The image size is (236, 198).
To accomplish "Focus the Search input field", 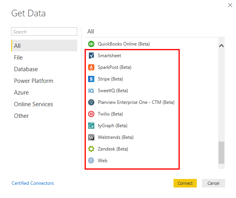I will pyautogui.click(x=44, y=32).
